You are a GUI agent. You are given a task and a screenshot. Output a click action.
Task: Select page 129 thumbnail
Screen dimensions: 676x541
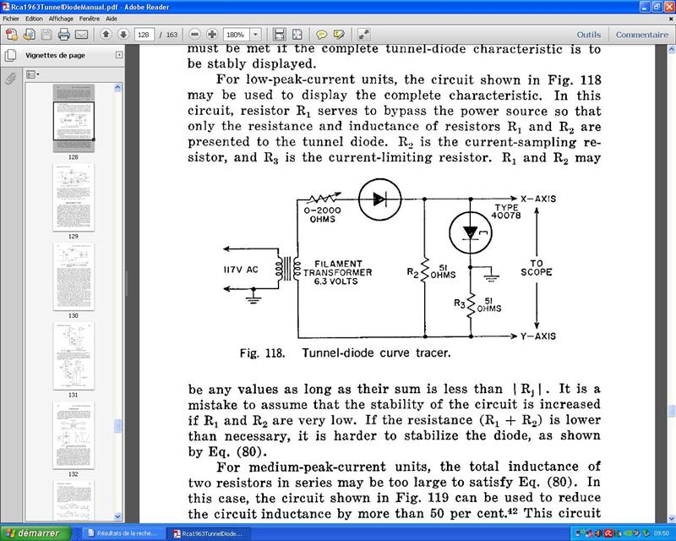point(74,197)
